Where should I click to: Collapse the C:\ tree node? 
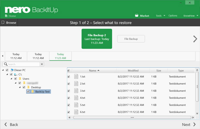[x=7, y=74]
